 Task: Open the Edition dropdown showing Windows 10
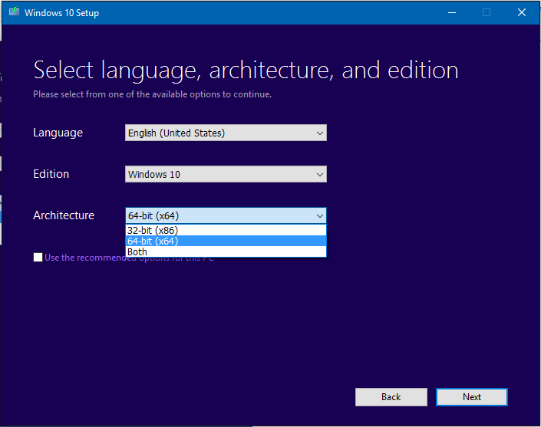pyautogui.click(x=226, y=174)
